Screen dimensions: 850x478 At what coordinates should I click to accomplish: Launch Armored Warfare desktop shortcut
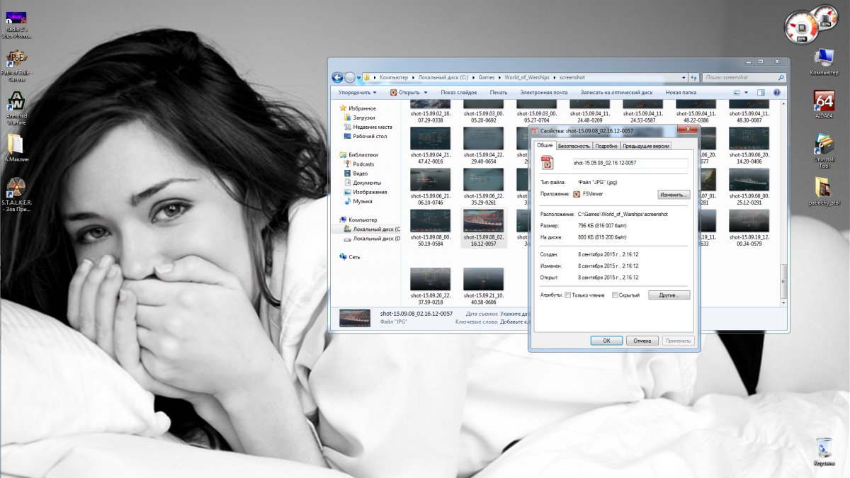point(16,101)
